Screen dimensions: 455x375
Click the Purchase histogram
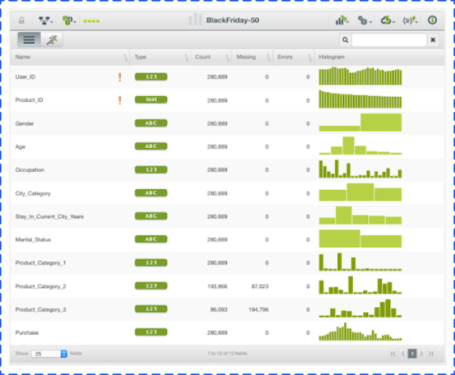(360, 332)
